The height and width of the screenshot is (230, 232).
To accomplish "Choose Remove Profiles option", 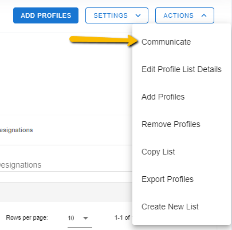I will pos(182,124).
